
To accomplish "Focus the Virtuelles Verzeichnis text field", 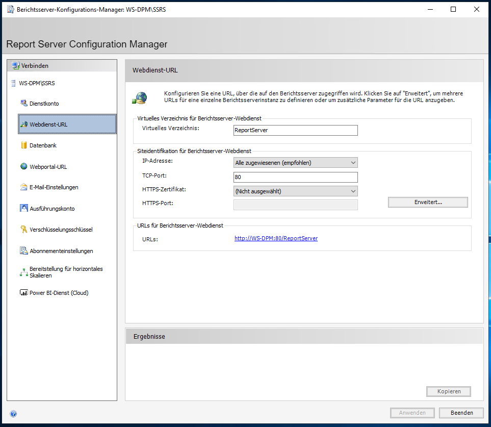I will tap(295, 130).
